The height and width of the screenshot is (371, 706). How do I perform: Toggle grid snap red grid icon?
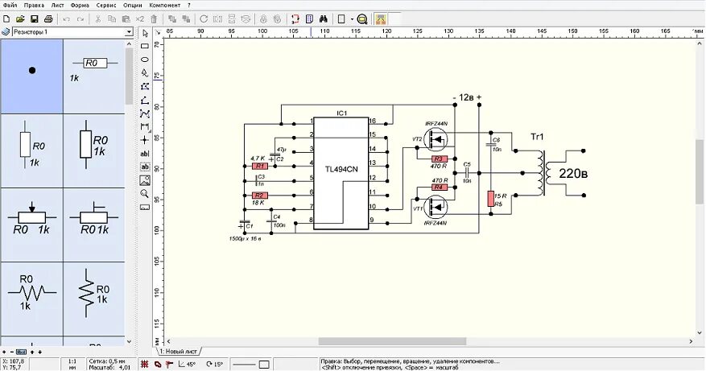click(x=145, y=365)
